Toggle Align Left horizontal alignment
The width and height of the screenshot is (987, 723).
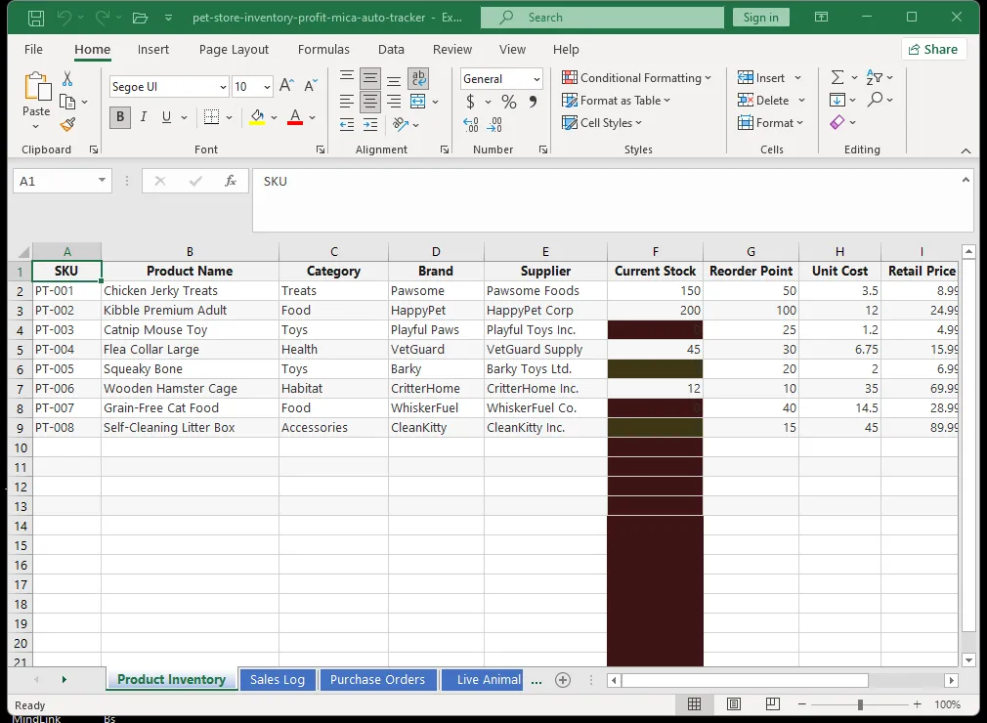click(347, 102)
